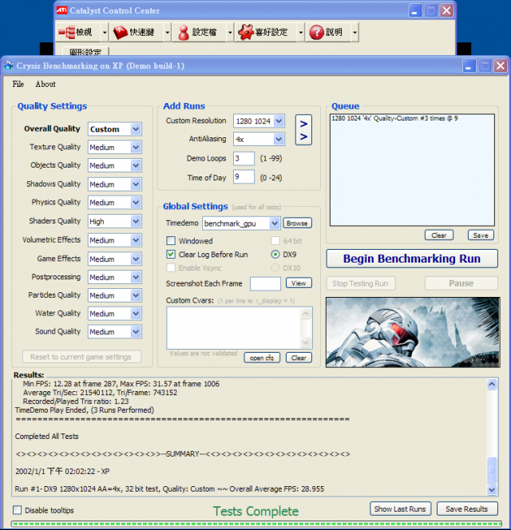Select the 圖形設定 tab in Catalyst Control Center
This screenshot has height=530, width=511.
pyautogui.click(x=85, y=51)
